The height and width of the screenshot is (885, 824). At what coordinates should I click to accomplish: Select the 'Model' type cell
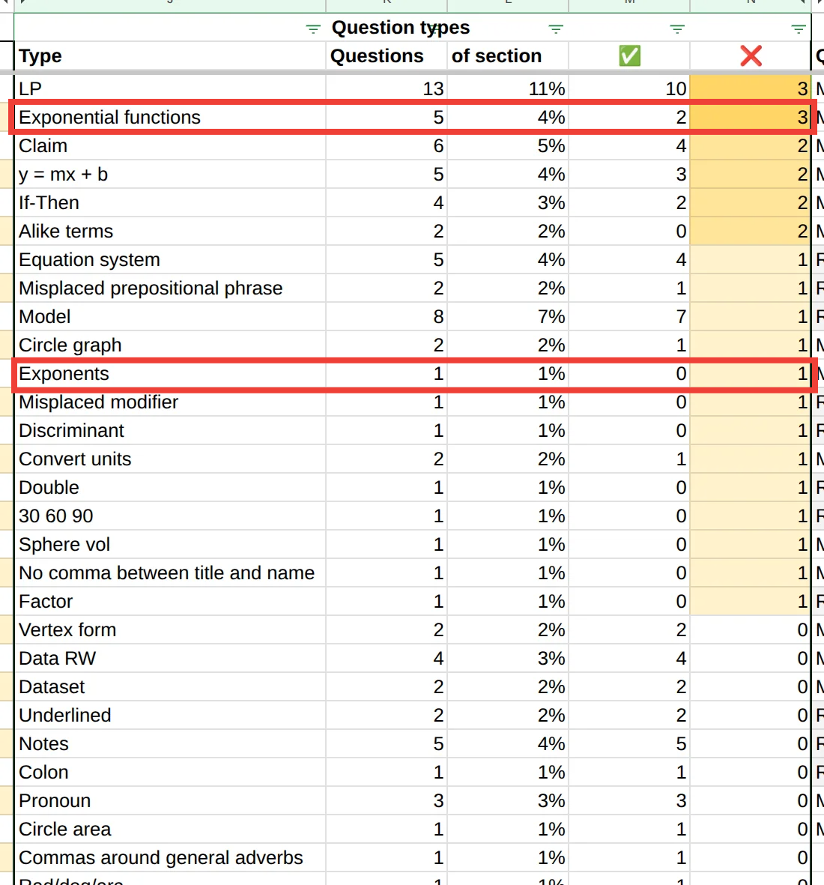click(170, 317)
